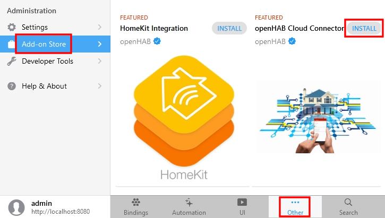Select Add-on Store in sidebar
385x218 pixels.
point(55,44)
